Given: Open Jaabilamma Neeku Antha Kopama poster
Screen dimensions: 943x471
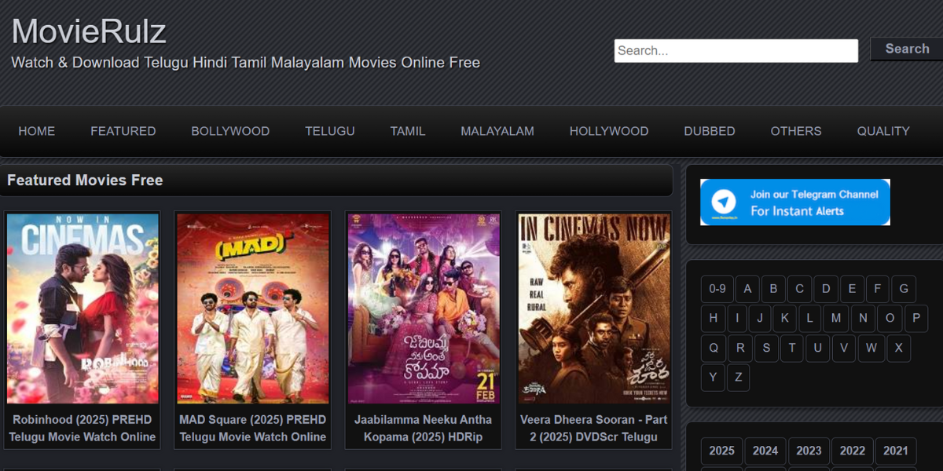Looking at the screenshot, I should coord(424,309).
